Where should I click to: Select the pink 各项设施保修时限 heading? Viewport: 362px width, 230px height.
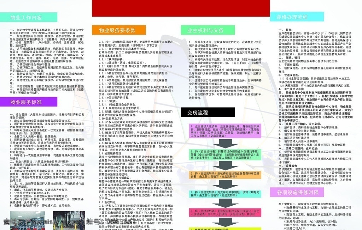tap(297, 192)
